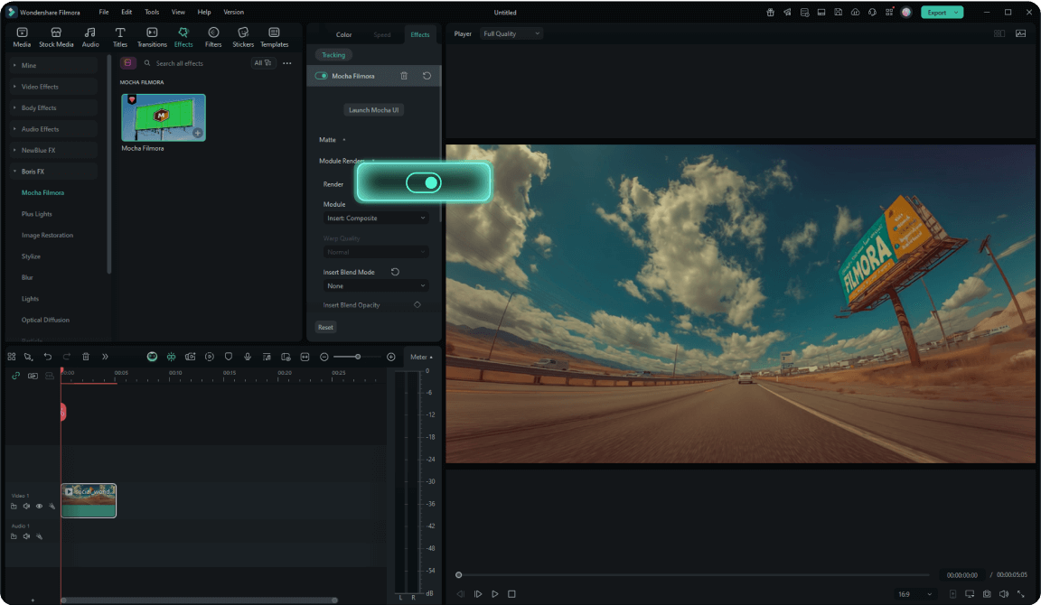Switch to the Color tab
This screenshot has width=1041, height=605.
tap(343, 34)
